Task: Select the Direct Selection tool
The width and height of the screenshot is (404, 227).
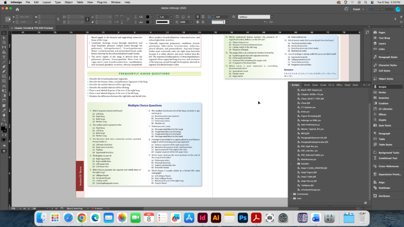Action: [4, 38]
